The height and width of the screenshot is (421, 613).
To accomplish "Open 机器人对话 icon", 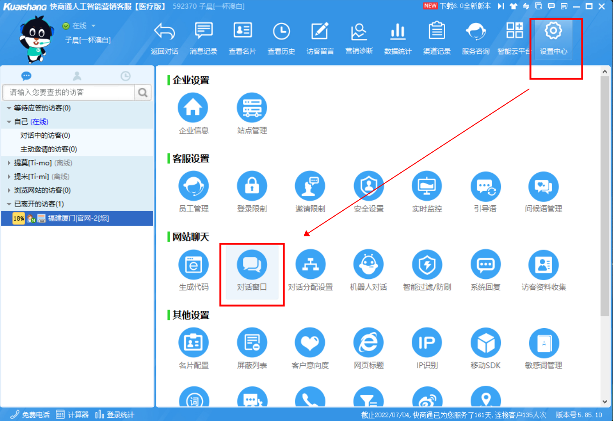I will click(369, 264).
